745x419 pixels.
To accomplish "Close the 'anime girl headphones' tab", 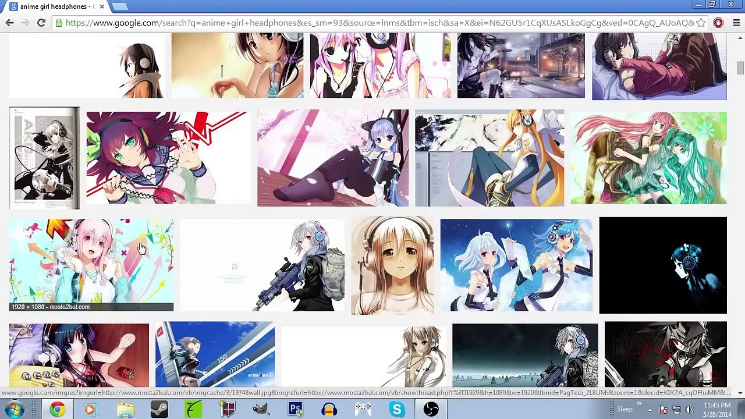I will click(102, 6).
